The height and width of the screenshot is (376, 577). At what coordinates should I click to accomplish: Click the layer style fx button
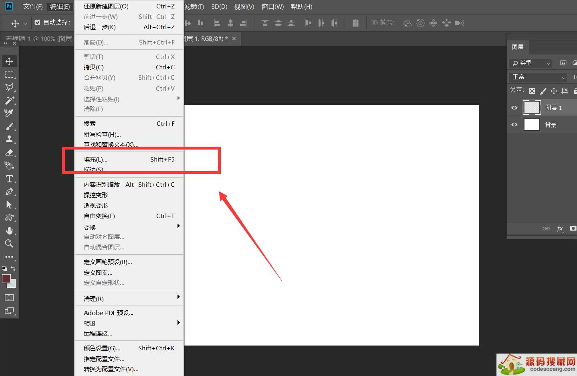click(x=560, y=228)
